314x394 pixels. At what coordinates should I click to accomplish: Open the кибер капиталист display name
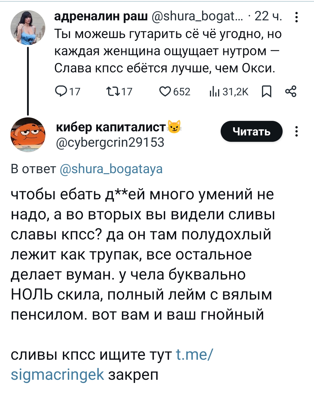pyautogui.click(x=111, y=127)
